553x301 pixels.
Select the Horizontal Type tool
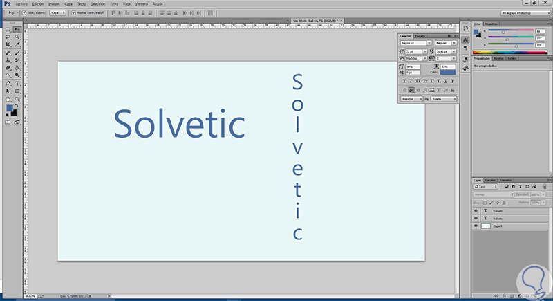pyautogui.click(x=17, y=84)
